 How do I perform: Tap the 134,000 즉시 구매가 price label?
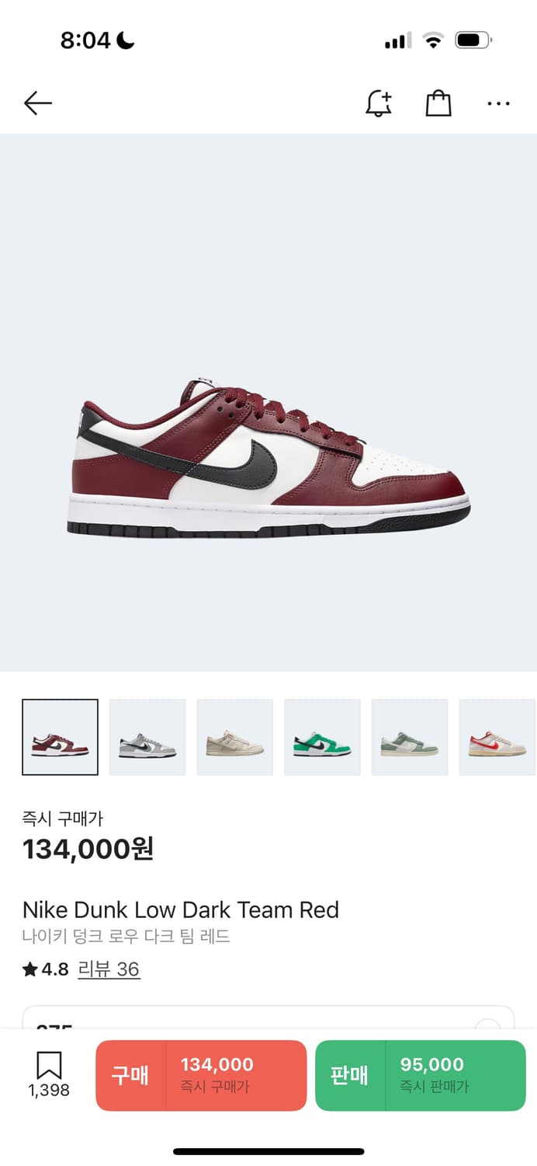(217, 1075)
